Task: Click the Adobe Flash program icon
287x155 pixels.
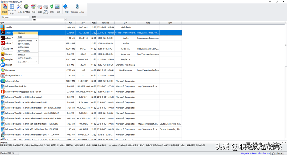Action: point(3,38)
